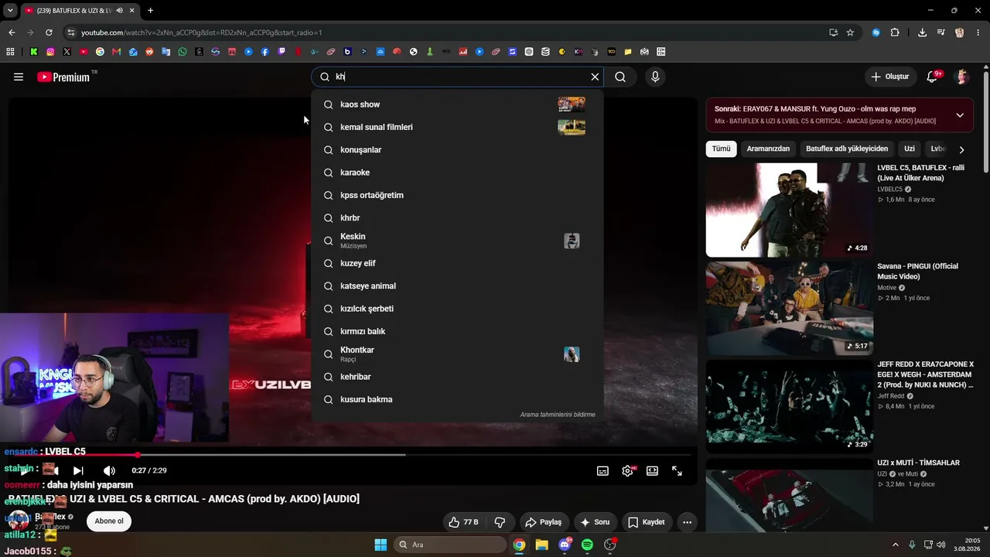Open File Explorer from taskbar

point(542,545)
